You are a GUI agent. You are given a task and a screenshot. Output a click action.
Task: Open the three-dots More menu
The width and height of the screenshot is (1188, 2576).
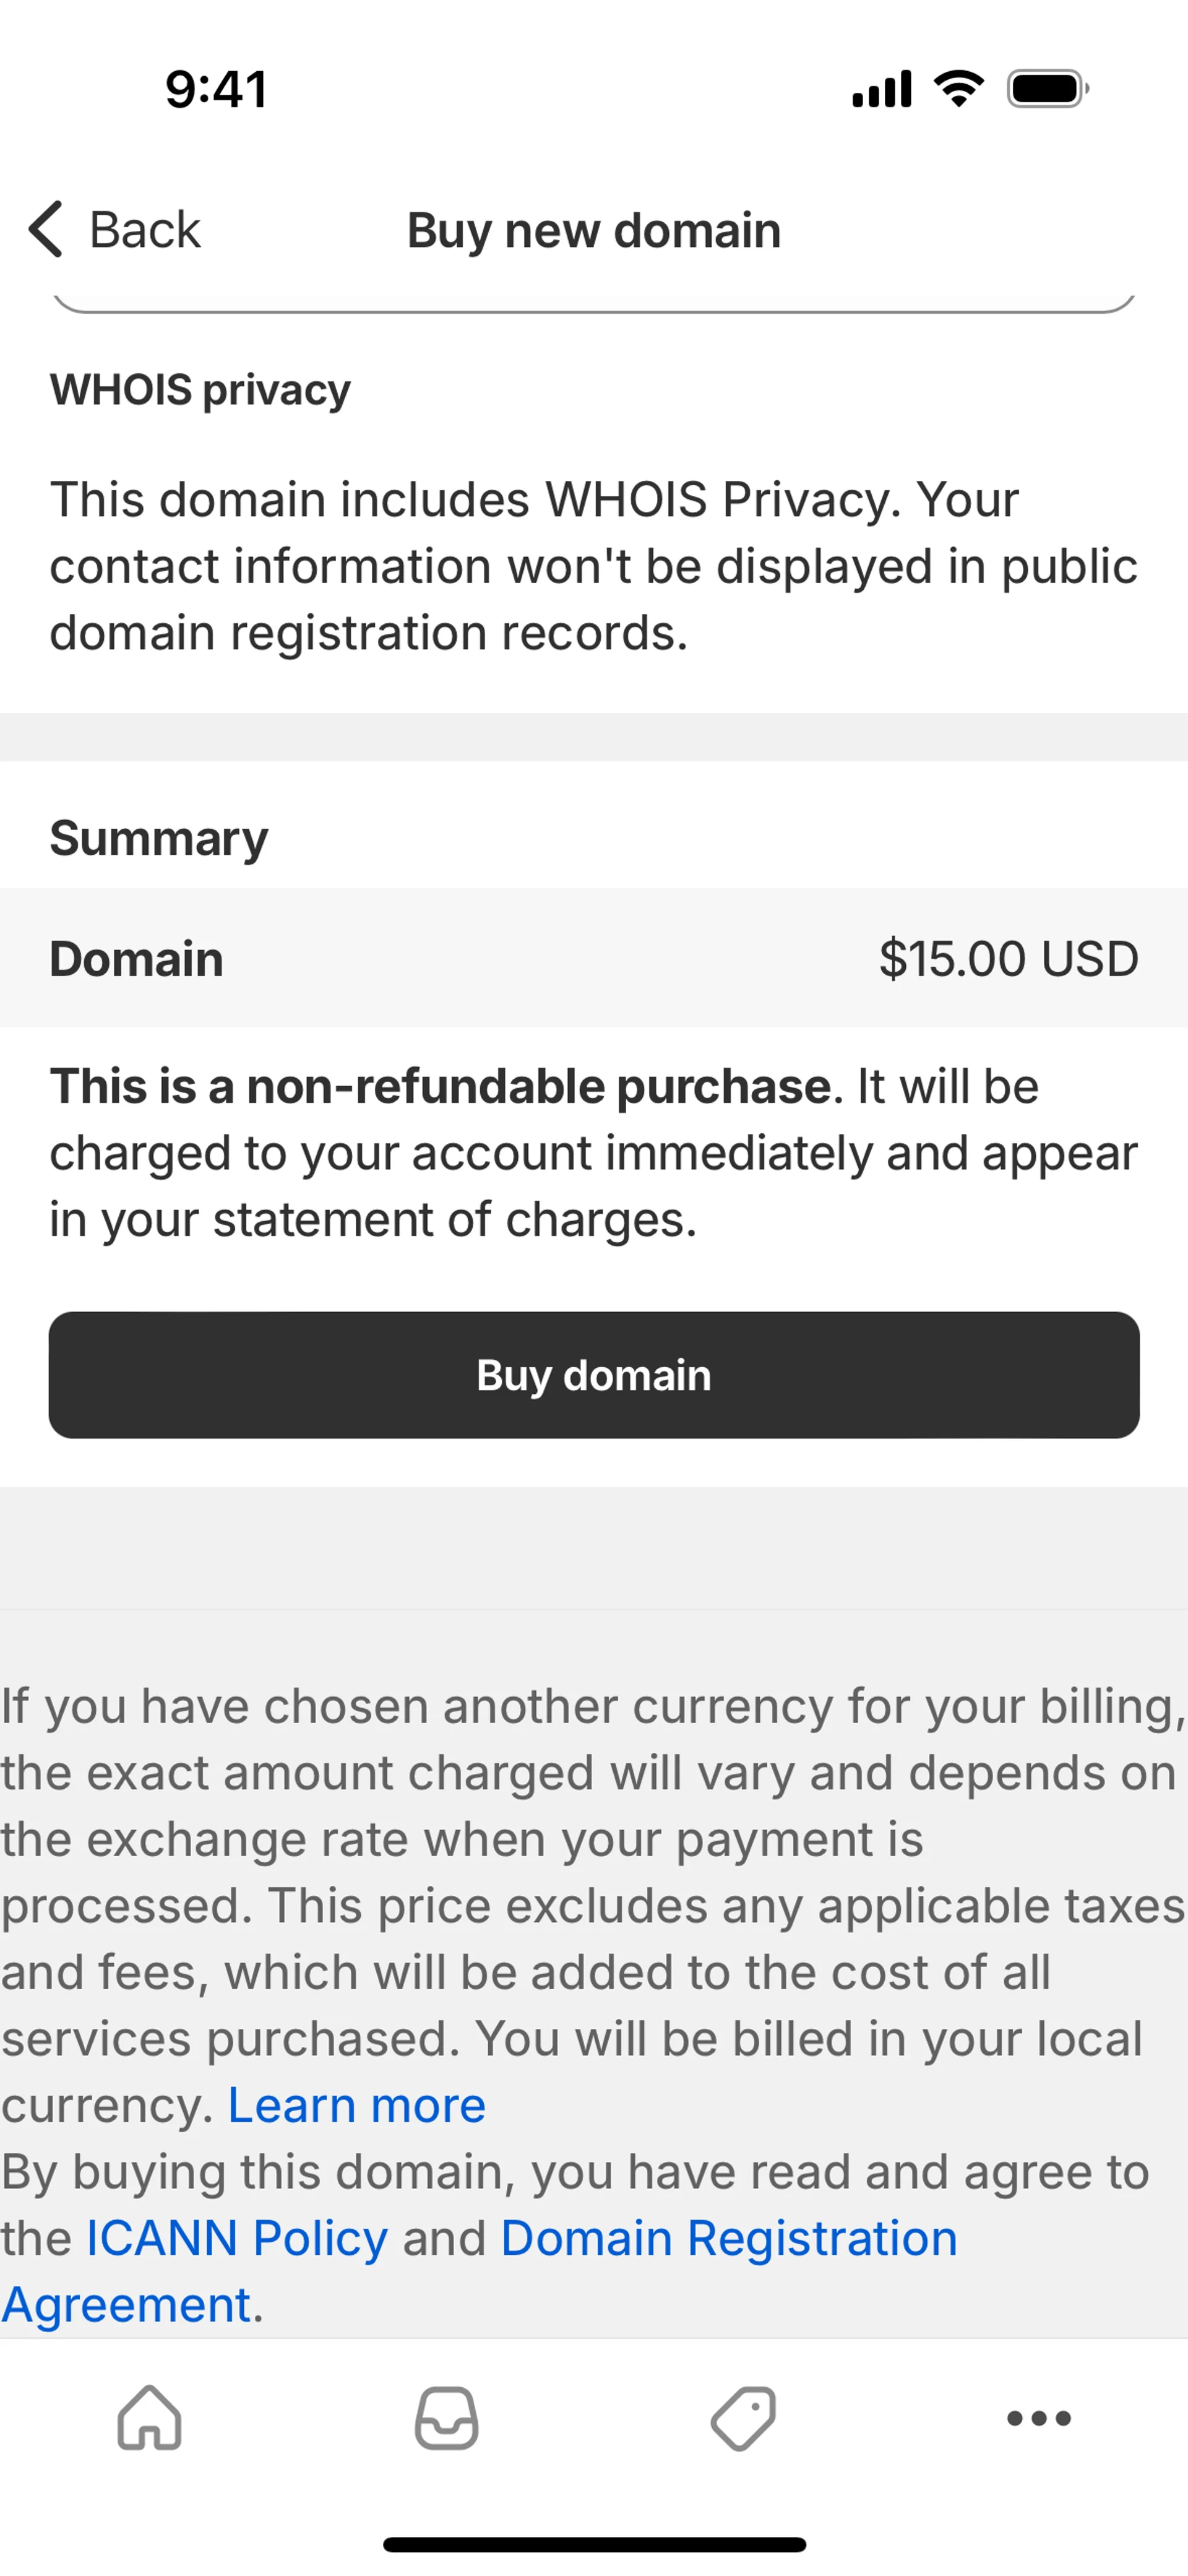pyautogui.click(x=1039, y=2418)
